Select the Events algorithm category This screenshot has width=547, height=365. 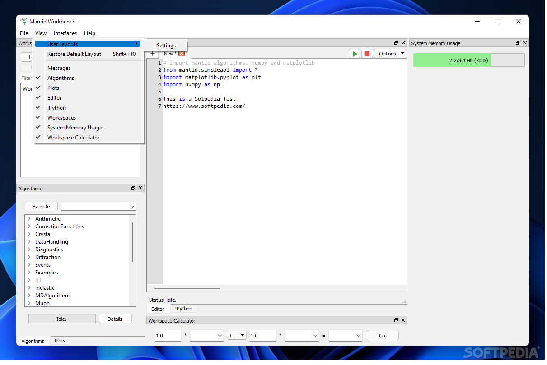(43, 265)
